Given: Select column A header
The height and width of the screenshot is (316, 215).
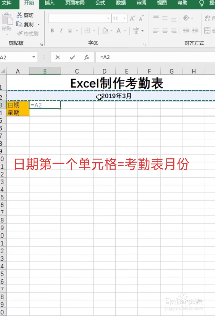Looking at the screenshot, I should tap(18, 71).
